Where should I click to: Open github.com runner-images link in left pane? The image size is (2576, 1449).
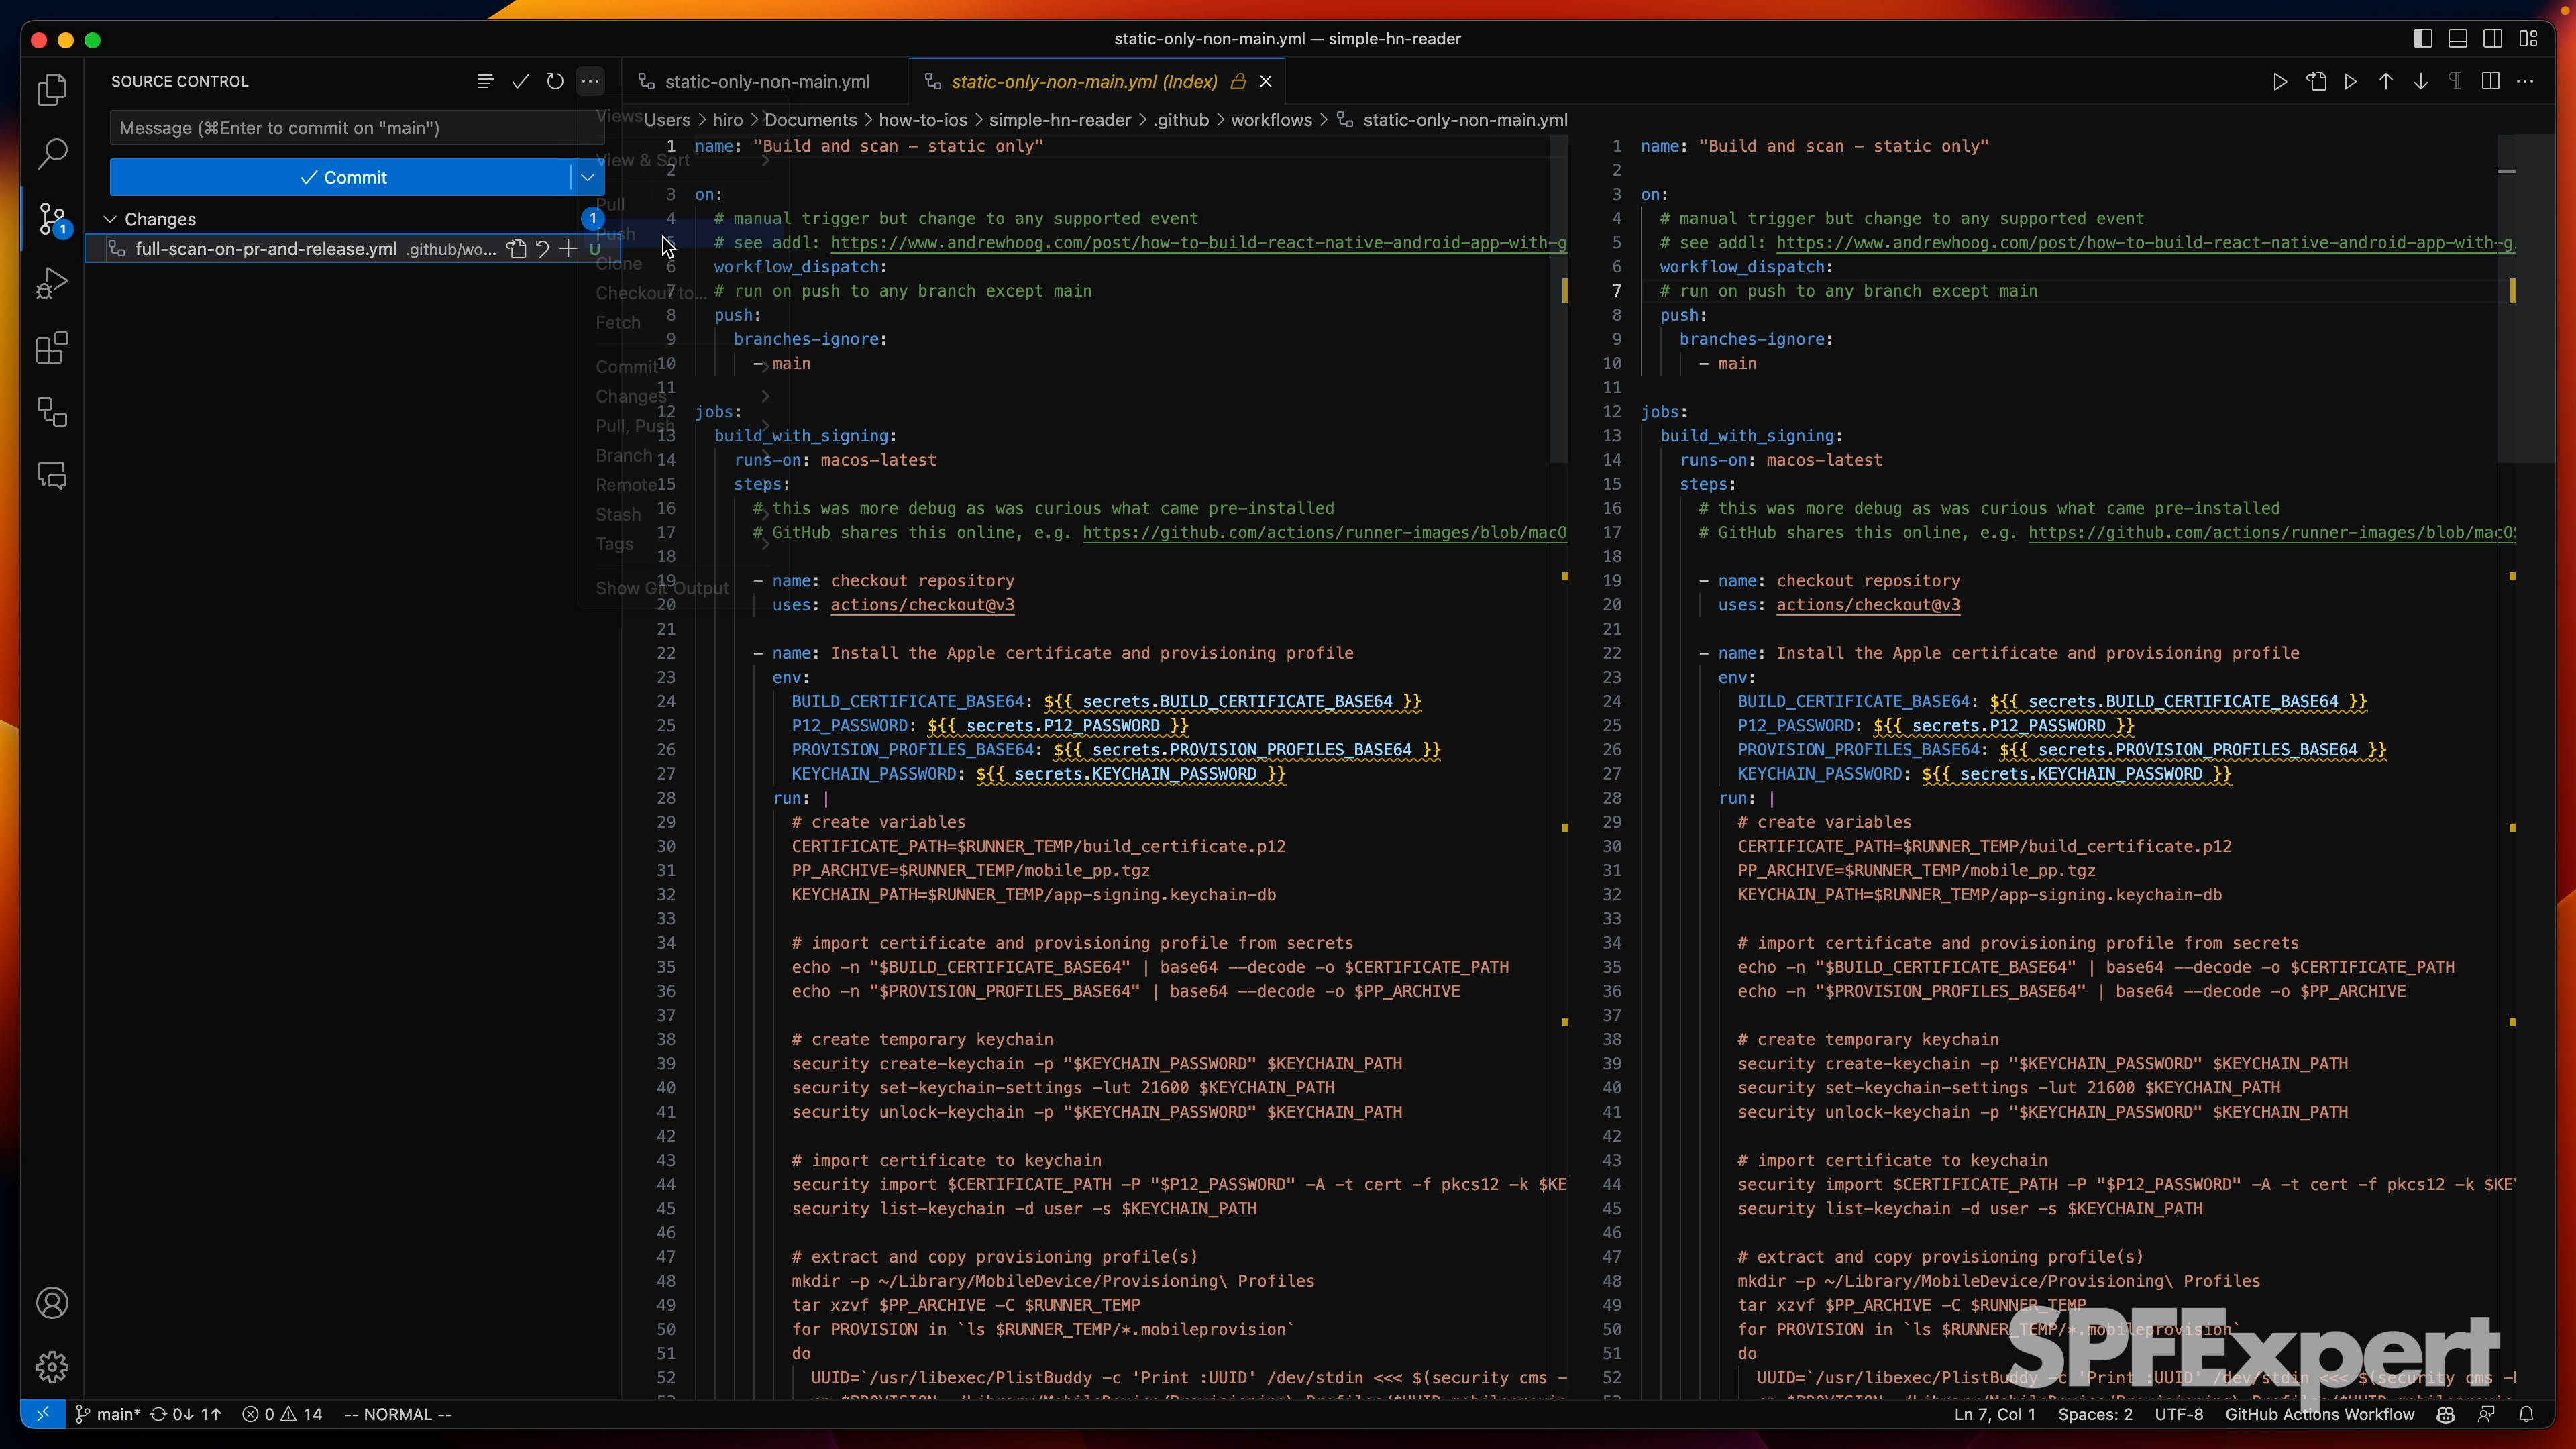[1324, 533]
